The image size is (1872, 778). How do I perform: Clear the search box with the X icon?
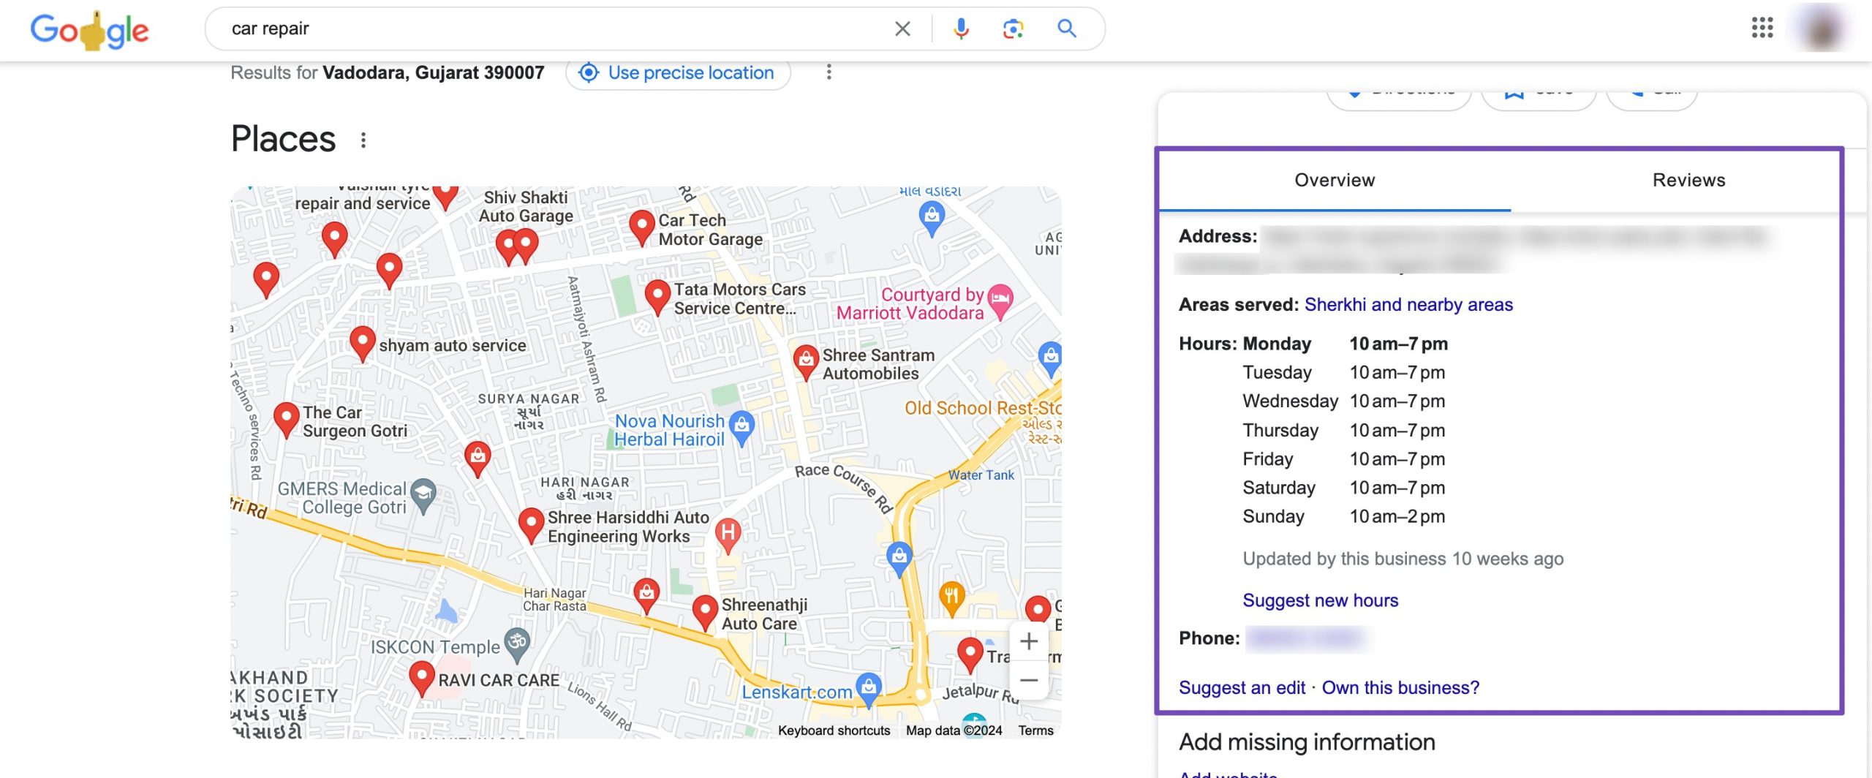(902, 29)
